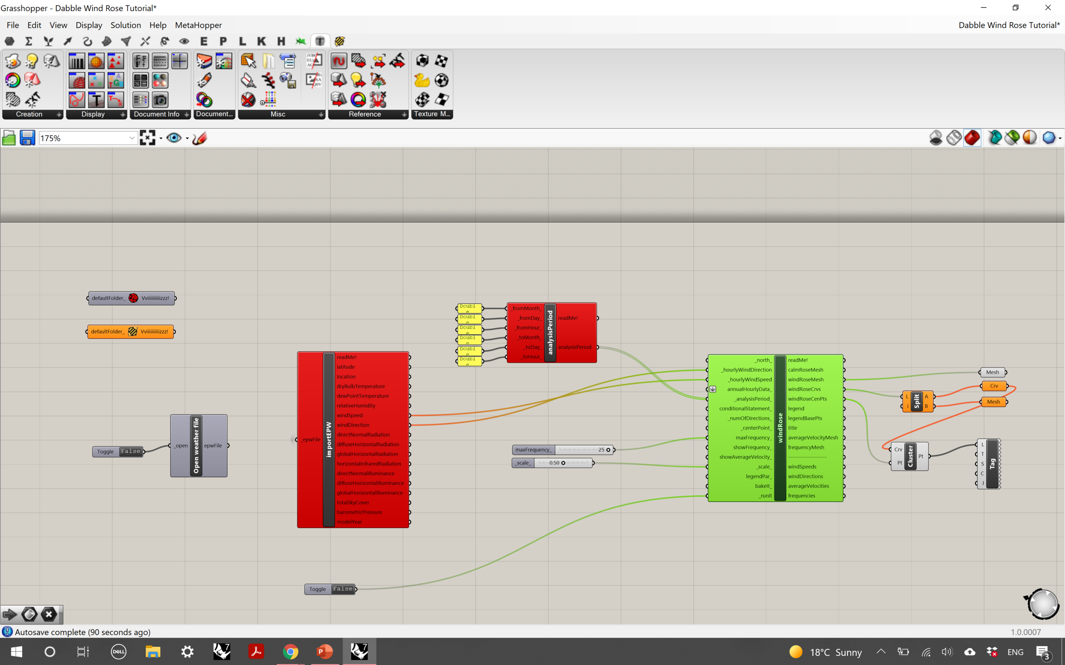Click the cancel solver red cross icon

49,614
